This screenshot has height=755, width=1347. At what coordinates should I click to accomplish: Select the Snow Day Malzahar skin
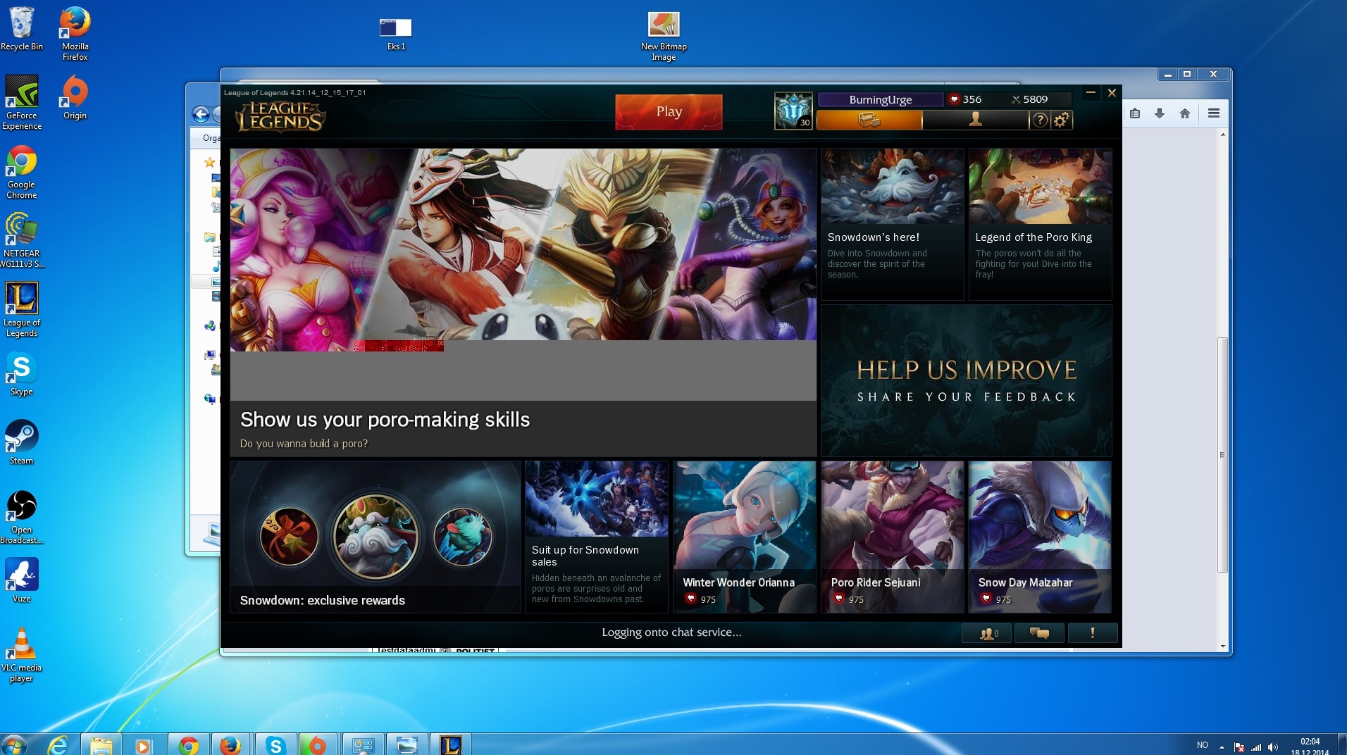(x=1040, y=537)
